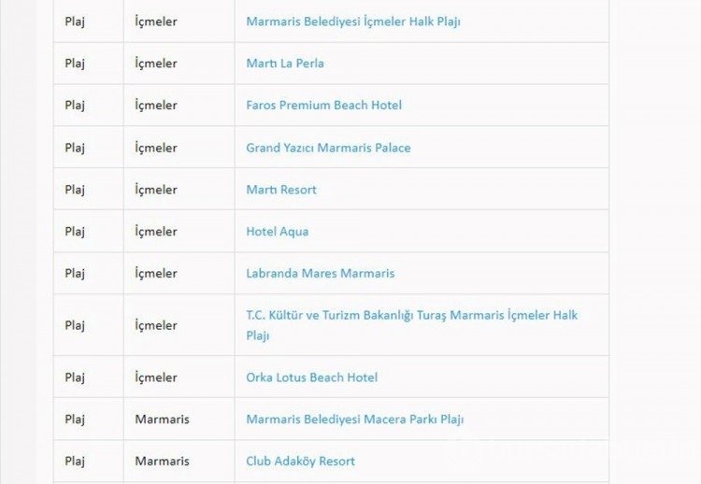Click Plaj cell in Hotel Aqua row

pos(89,232)
